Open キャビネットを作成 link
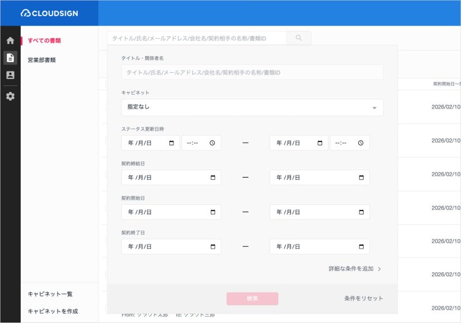This screenshot has width=461, height=323. point(53,311)
